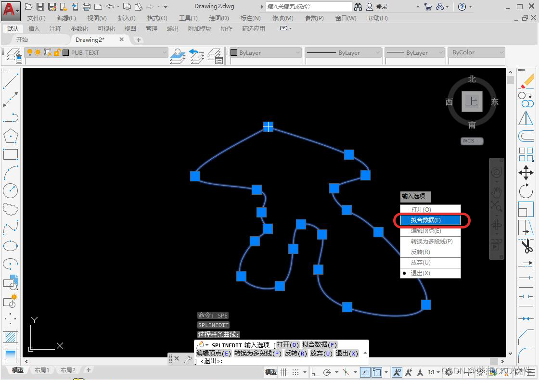Select the Polygon draw tool
Screen dimensions: 539x380
(11, 137)
